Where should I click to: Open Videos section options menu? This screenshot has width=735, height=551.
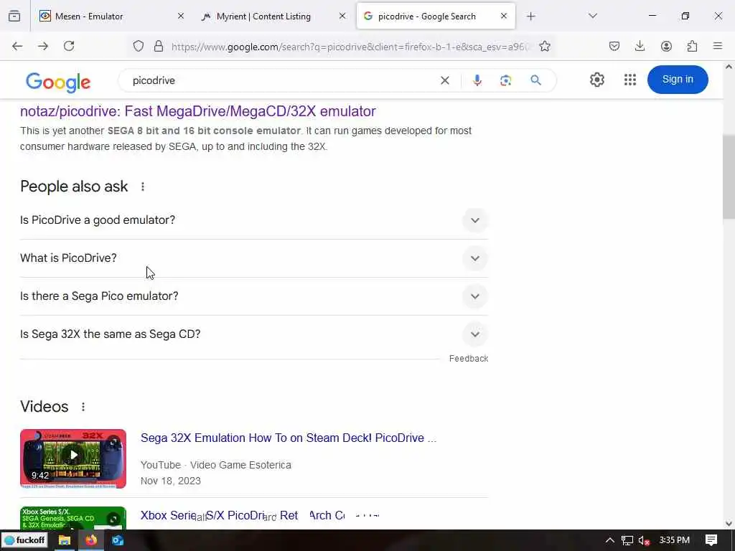(83, 407)
